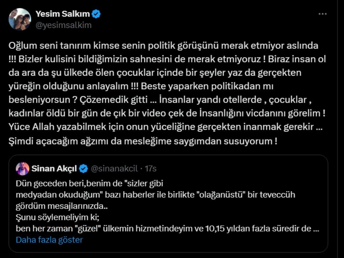This screenshot has width=344, height=258.
Task: Select the blue check next to Sinan Akçıl
Action: pos(83,169)
